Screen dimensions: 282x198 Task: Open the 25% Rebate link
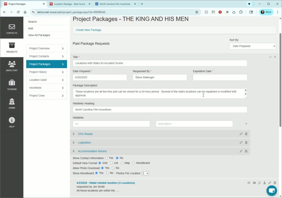pos(85,134)
